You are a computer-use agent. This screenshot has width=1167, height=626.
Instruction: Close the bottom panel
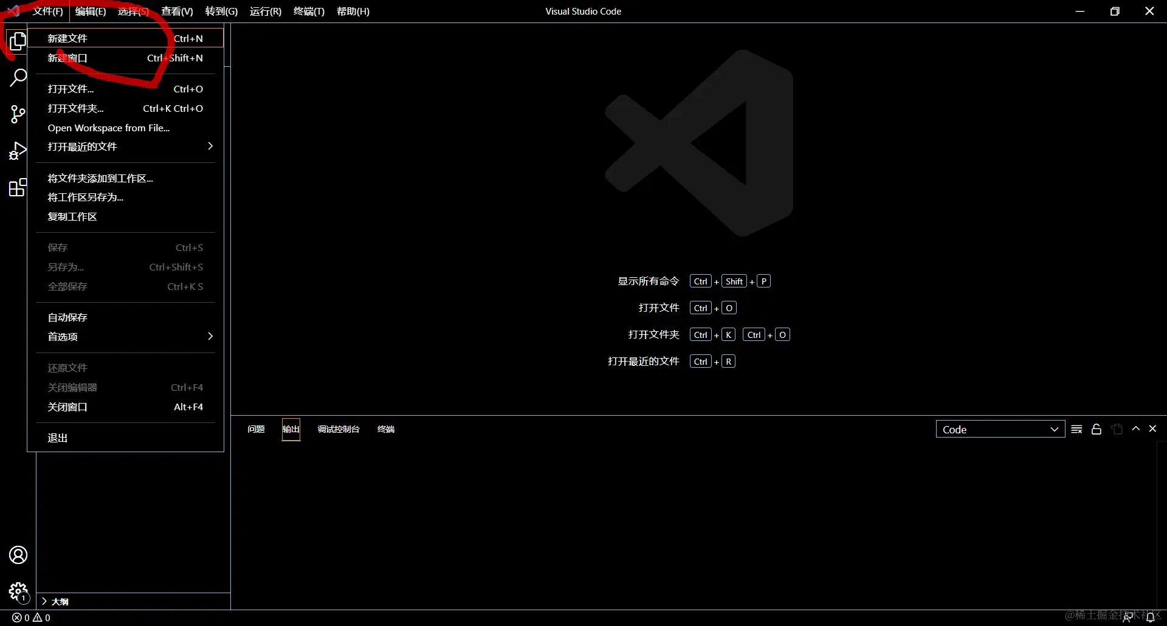pos(1152,428)
